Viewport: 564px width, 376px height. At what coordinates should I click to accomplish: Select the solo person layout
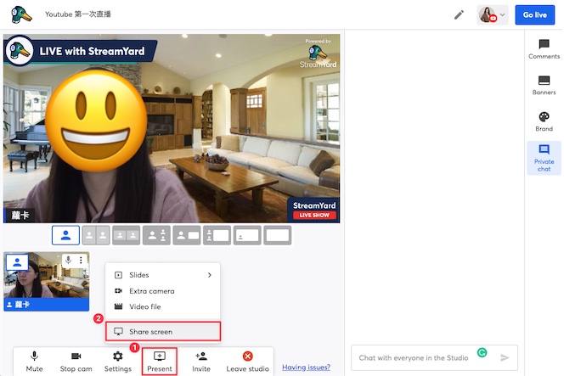point(65,235)
